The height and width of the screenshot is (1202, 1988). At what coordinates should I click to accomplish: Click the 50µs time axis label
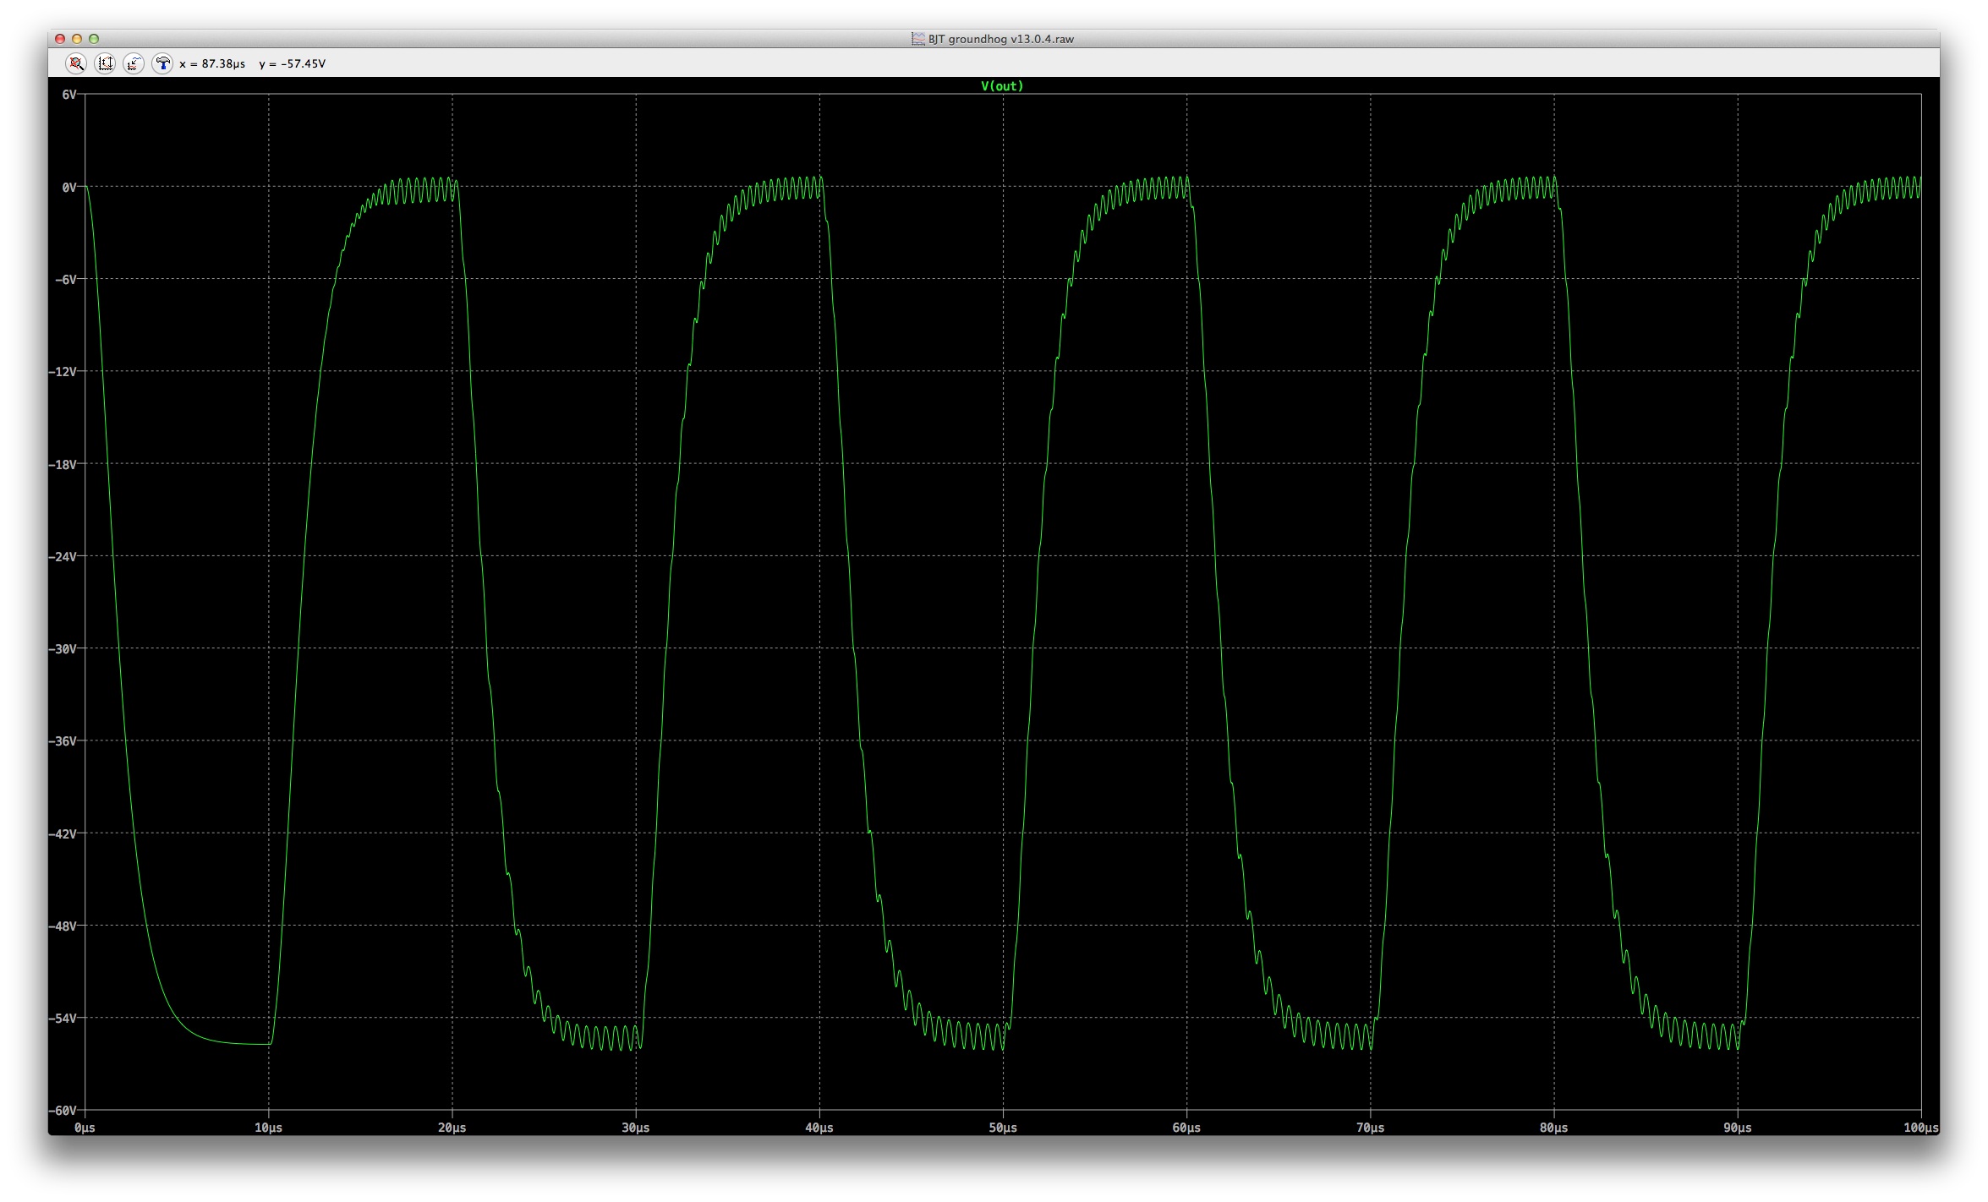pos(1003,1128)
